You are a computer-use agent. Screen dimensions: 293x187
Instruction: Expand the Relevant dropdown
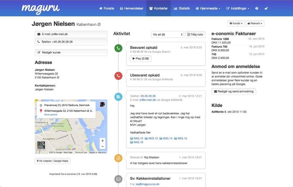point(255,23)
